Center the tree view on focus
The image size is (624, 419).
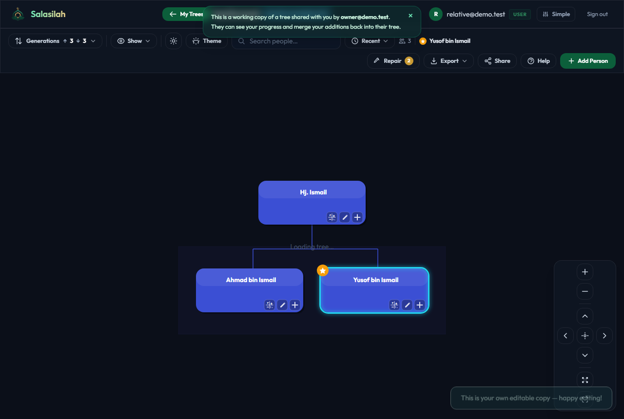[585, 336]
